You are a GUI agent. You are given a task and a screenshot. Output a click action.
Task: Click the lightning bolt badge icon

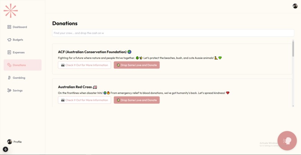[5, 149]
